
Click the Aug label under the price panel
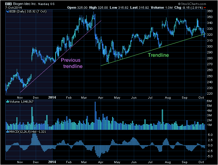(168, 98)
